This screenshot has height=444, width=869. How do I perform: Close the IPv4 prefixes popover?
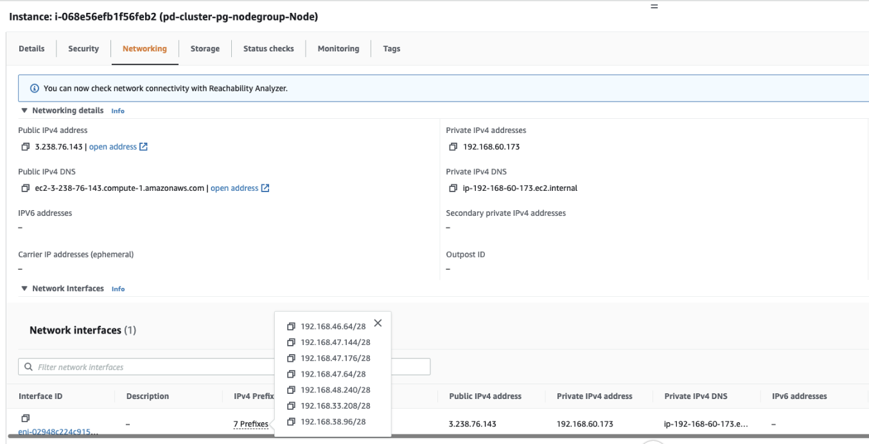coord(378,323)
